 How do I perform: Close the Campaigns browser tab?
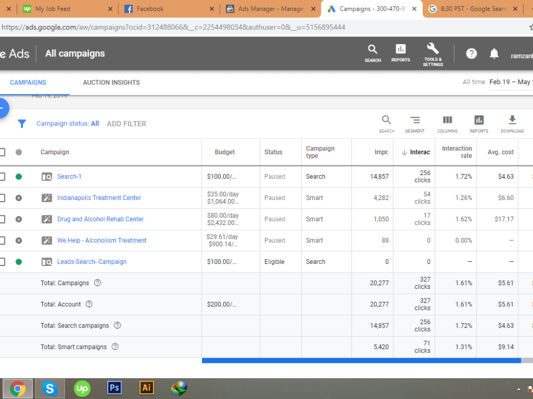tap(414, 9)
